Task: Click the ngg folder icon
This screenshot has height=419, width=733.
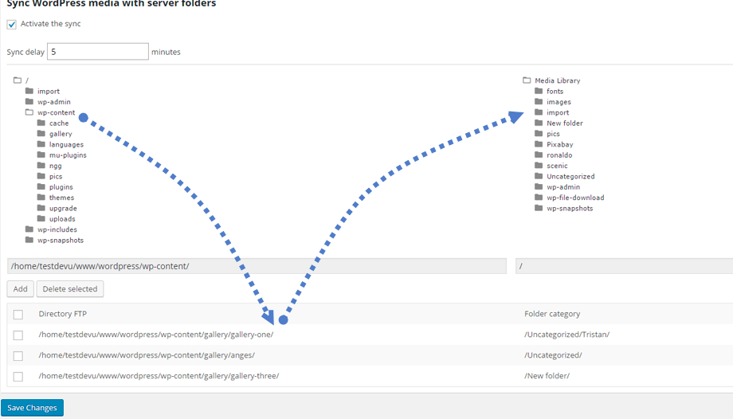Action: tap(41, 165)
